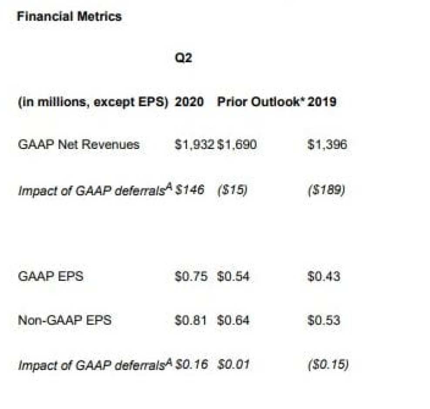The height and width of the screenshot is (409, 430).
Task: Click the $146 deferrals impact value
Action: [190, 190]
